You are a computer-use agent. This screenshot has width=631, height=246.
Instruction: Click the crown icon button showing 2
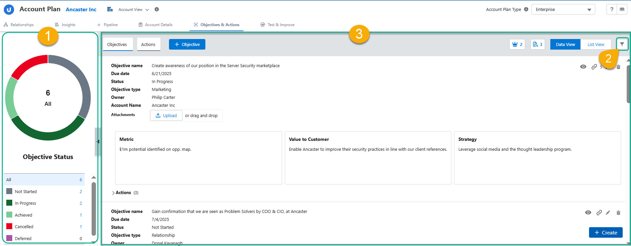tap(517, 44)
